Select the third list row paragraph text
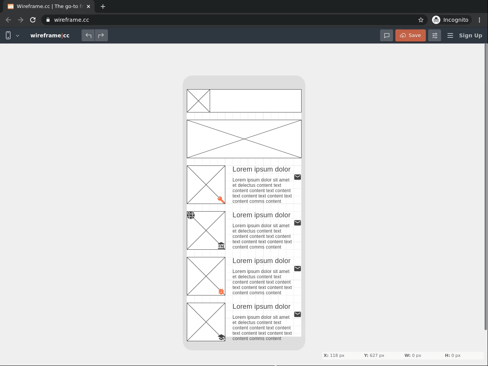488x366 pixels. 262,282
